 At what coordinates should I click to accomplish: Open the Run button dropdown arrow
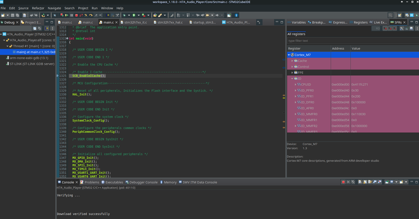pyautogui.click(x=139, y=15)
